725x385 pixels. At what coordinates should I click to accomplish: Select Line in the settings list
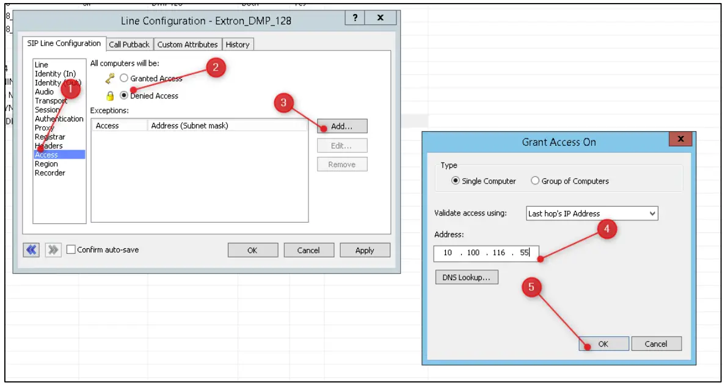(42, 65)
